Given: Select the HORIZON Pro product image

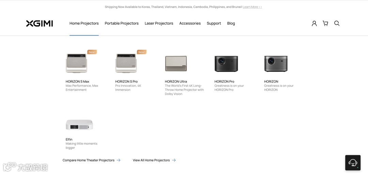Looking at the screenshot, I should pos(226,64).
